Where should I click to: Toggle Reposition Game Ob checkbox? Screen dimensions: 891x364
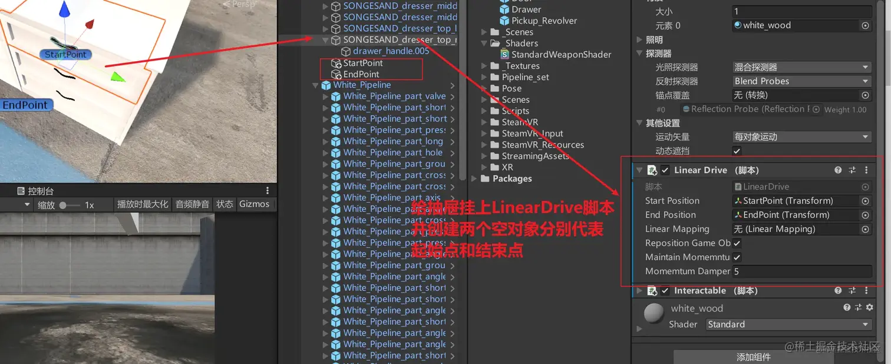(737, 243)
